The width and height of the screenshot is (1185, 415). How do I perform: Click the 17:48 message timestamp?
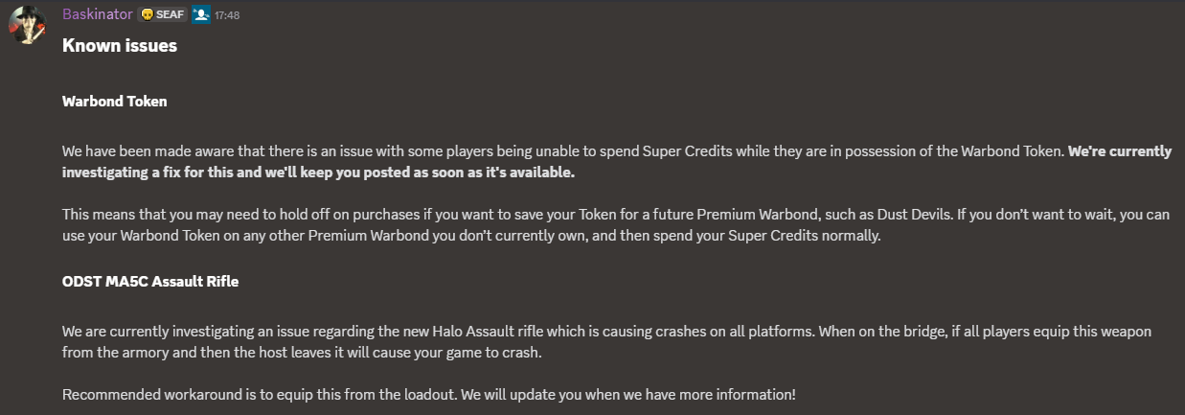coord(227,15)
